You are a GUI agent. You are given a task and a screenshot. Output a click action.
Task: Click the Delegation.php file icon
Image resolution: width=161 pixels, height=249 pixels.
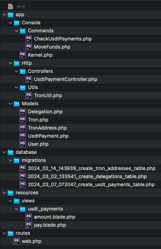point(23,112)
